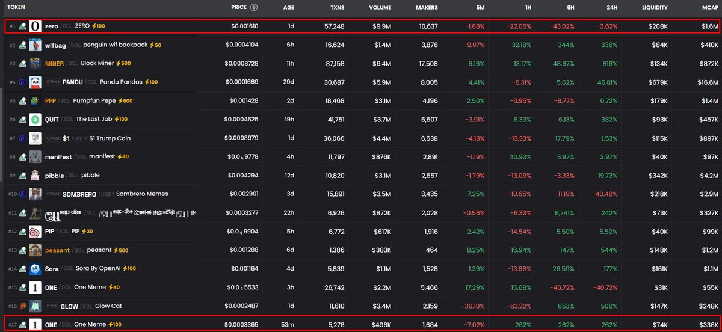Click the QUIT green token logo
Image resolution: width=722 pixels, height=332 pixels.
pyautogui.click(x=35, y=120)
